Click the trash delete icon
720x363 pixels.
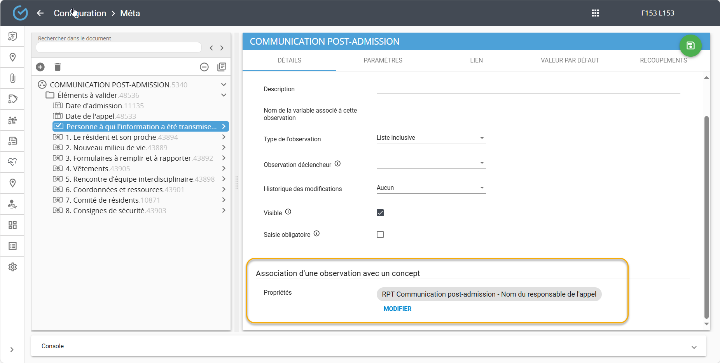pos(58,67)
